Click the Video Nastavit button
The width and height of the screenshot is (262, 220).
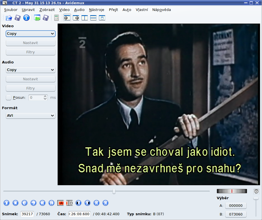click(x=31, y=43)
